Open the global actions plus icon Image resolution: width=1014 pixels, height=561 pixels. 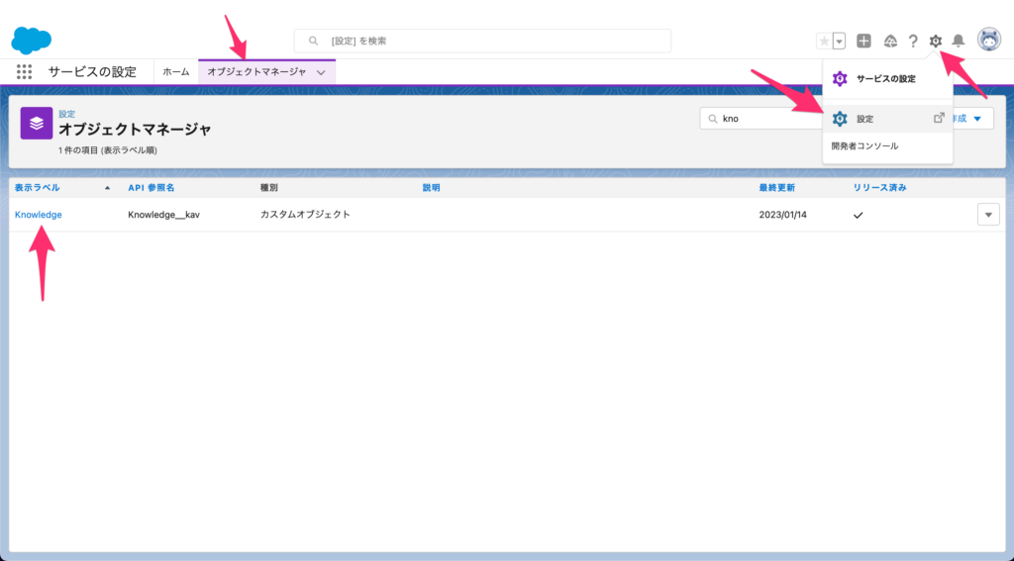864,41
